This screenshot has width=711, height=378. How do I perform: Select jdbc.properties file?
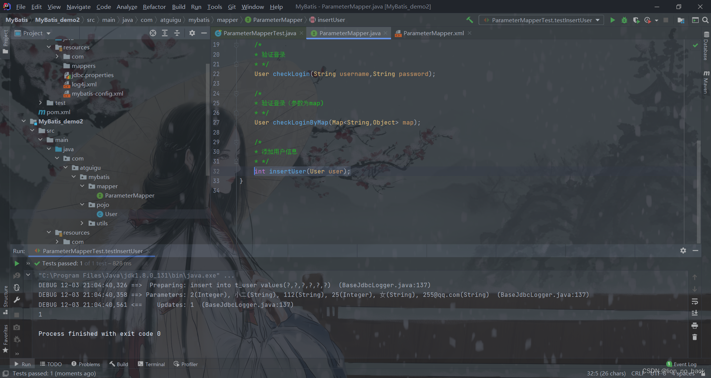coord(93,75)
